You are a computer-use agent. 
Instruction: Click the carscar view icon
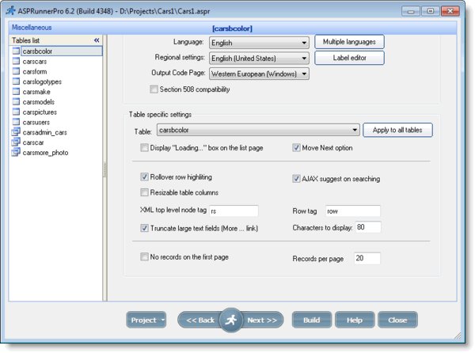tap(16, 142)
